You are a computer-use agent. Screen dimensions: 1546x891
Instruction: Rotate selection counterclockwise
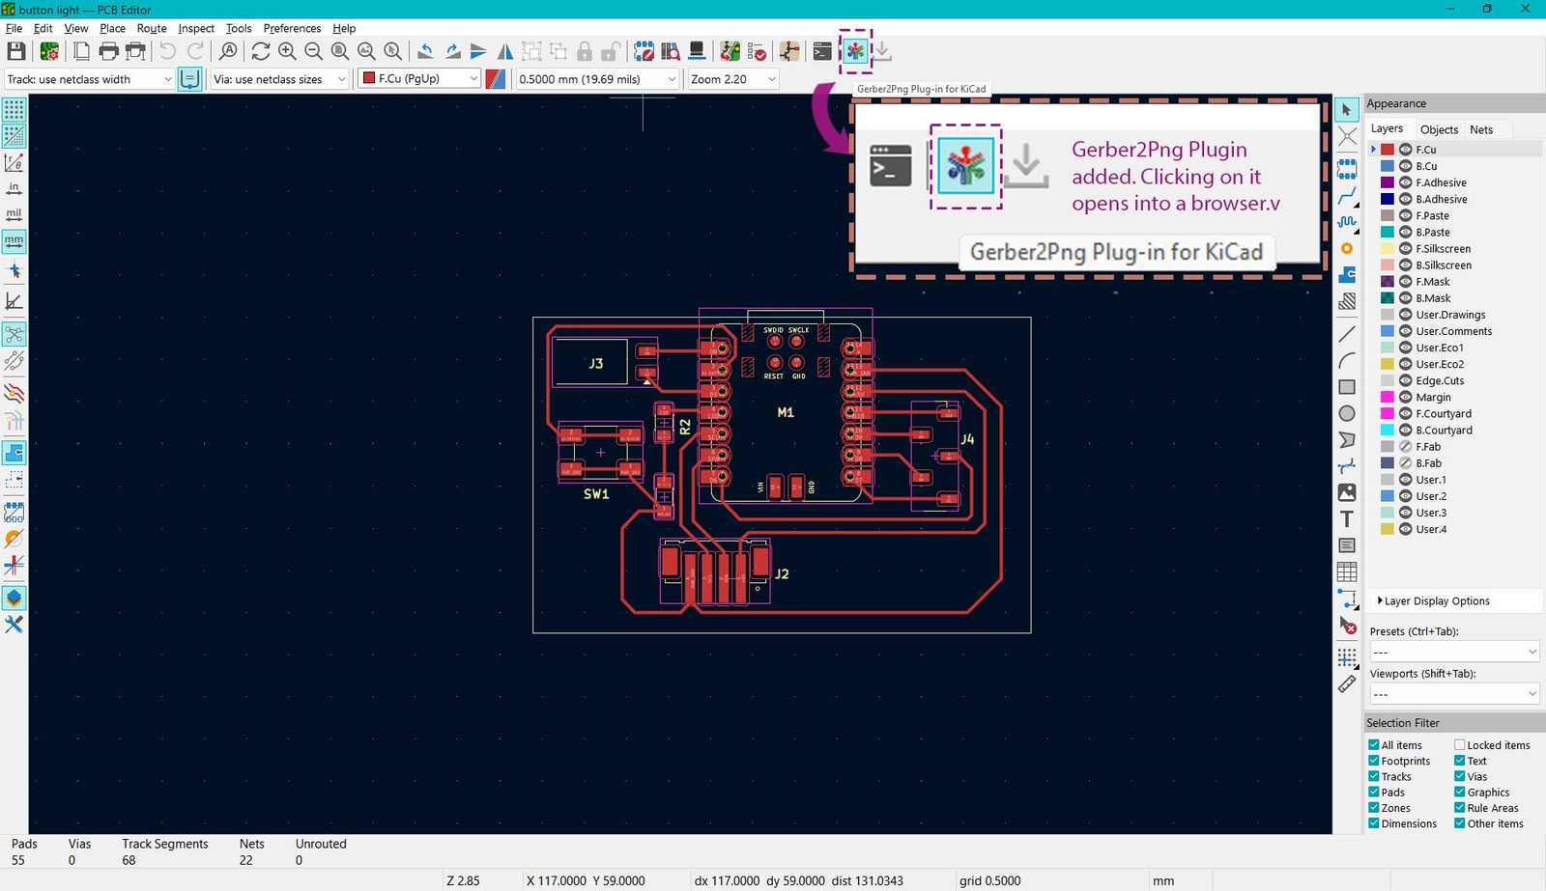(425, 51)
